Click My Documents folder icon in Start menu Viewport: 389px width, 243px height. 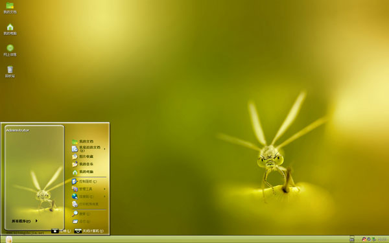[75, 141]
